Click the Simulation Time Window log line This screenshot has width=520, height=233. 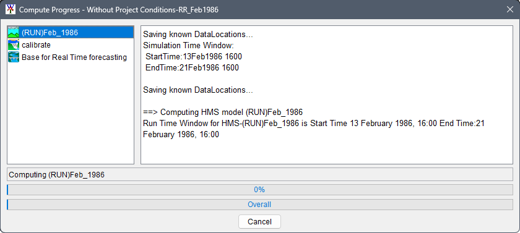click(188, 45)
